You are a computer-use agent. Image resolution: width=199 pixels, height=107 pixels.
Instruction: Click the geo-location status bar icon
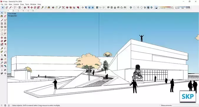[x=2, y=105]
